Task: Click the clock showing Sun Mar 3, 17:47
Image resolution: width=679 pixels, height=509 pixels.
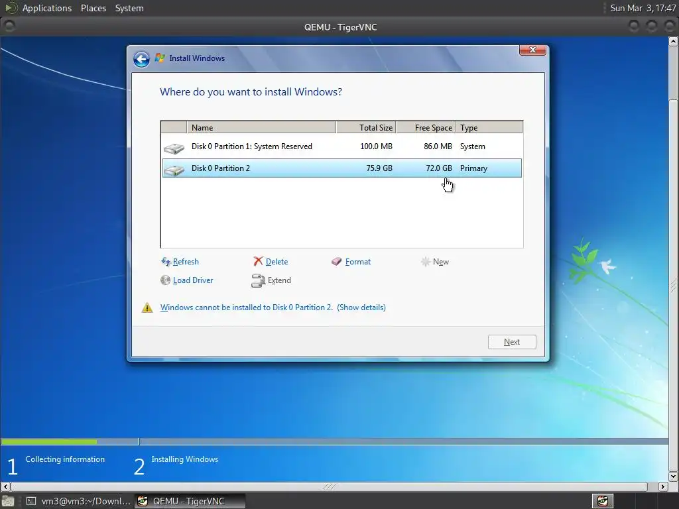Action: (x=643, y=8)
